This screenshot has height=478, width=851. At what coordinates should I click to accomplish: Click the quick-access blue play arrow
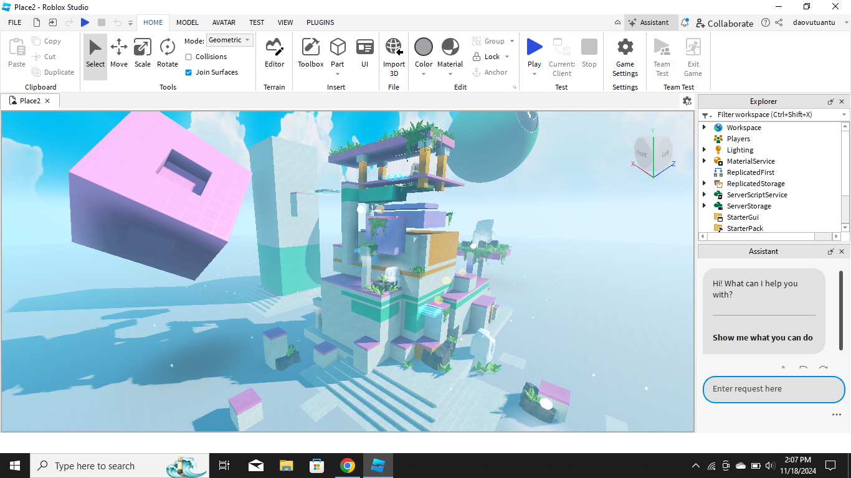pyautogui.click(x=85, y=22)
